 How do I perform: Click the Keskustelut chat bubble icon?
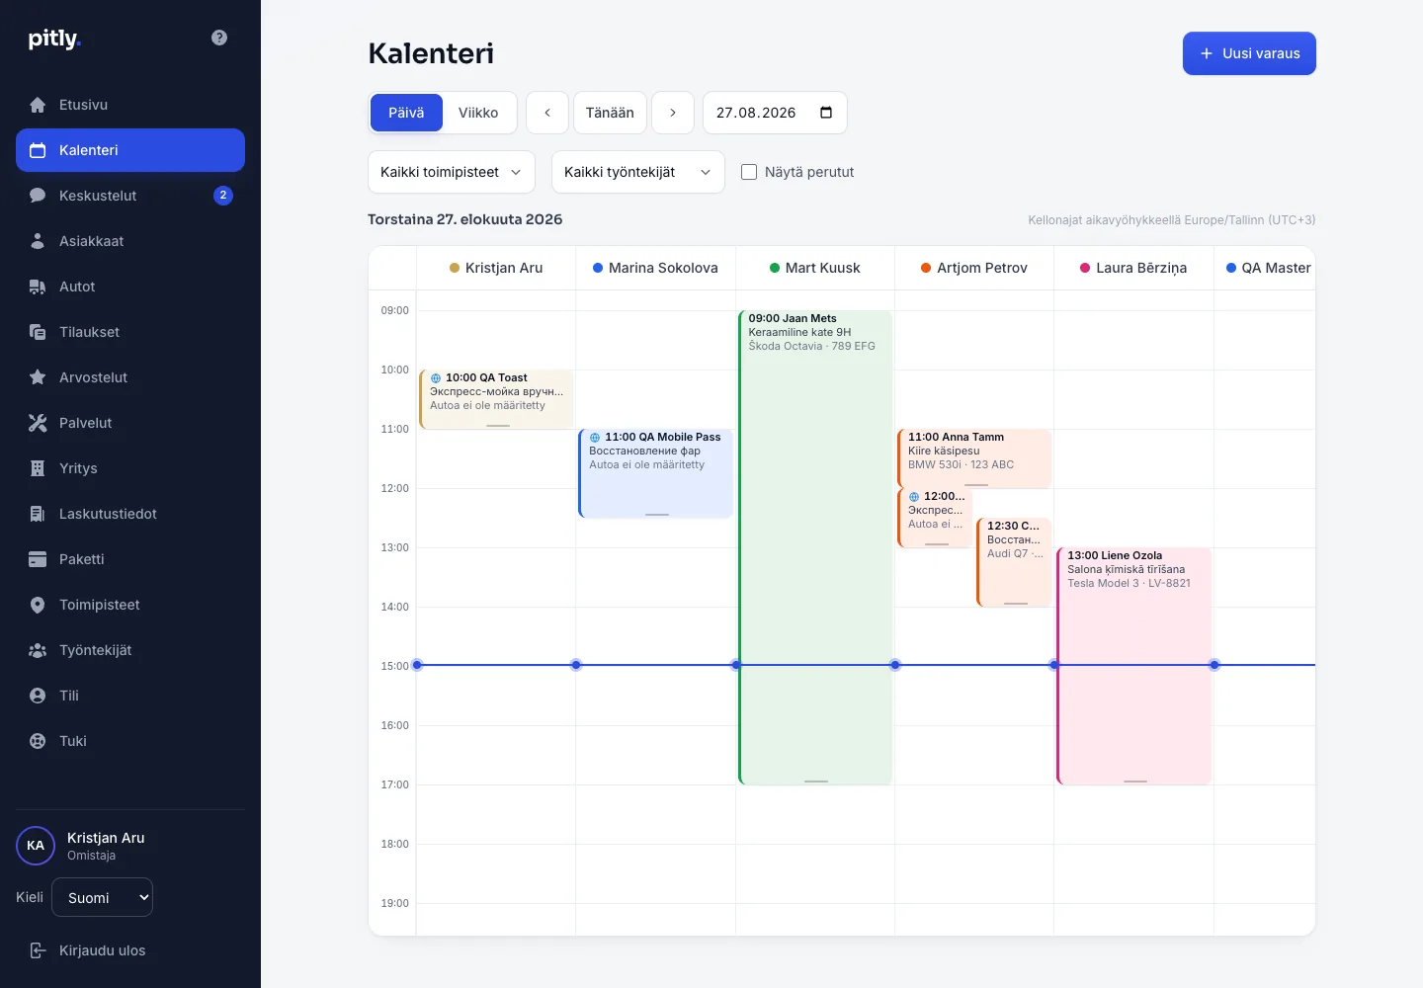tap(38, 196)
